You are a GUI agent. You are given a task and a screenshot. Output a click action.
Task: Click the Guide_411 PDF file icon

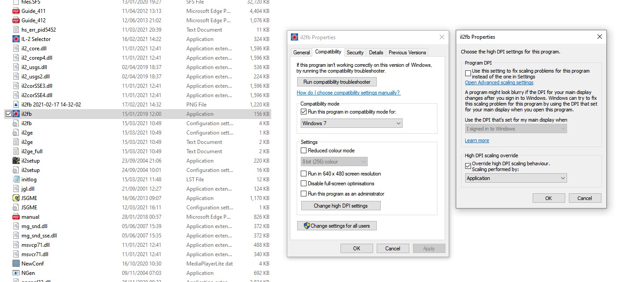[16, 11]
